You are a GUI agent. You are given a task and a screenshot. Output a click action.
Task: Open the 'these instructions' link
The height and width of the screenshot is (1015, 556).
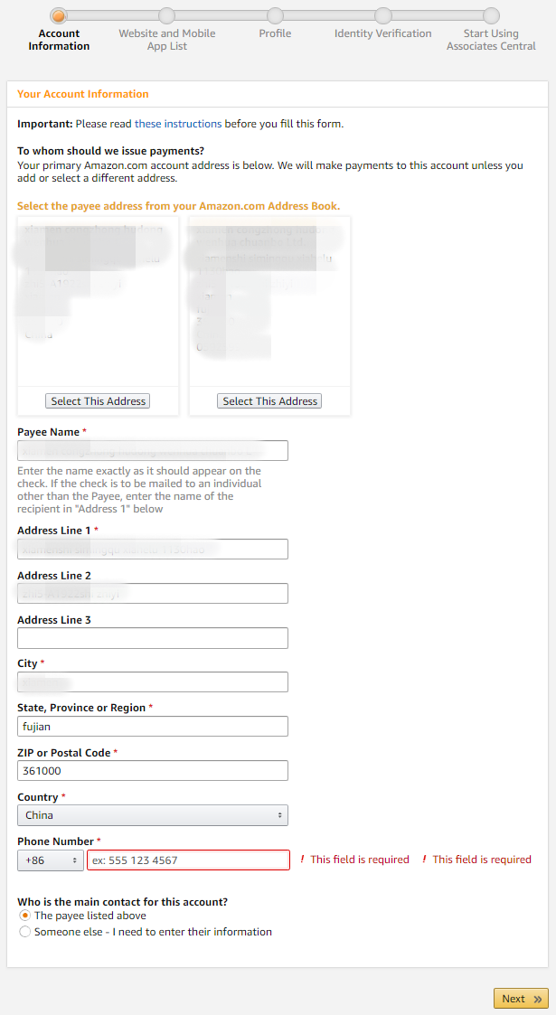tap(178, 124)
